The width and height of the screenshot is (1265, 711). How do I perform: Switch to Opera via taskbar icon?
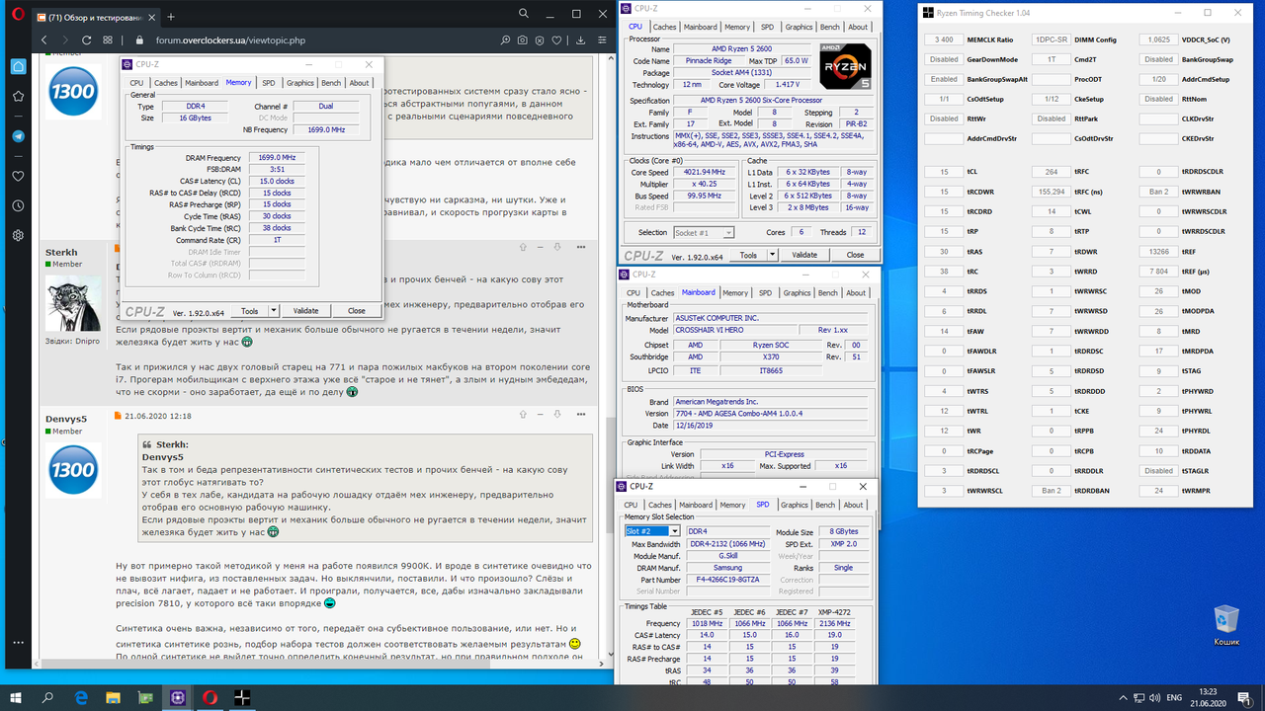[x=211, y=697]
